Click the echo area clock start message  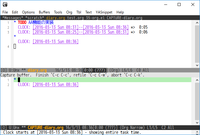[x=72, y=132]
